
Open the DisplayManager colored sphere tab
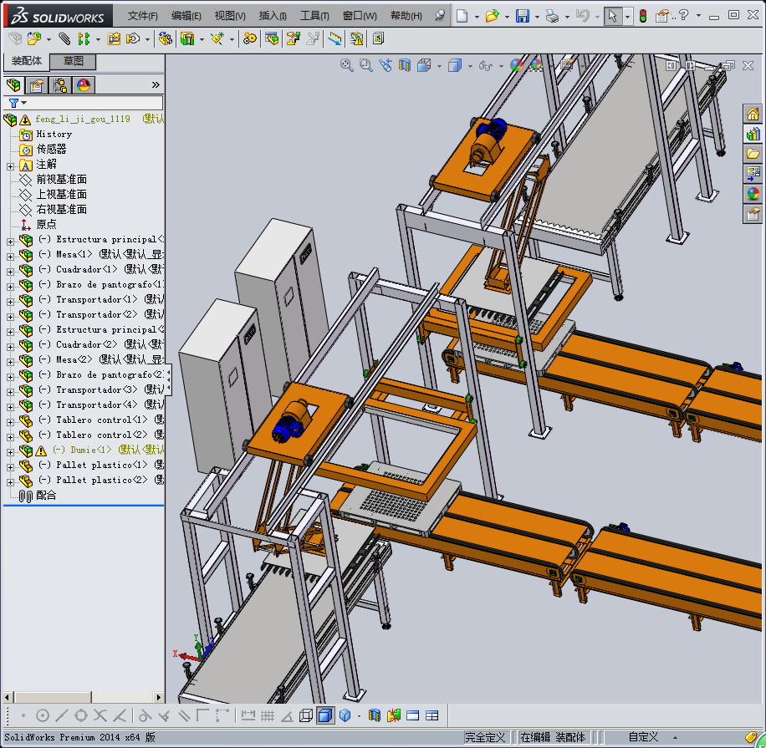[x=83, y=85]
